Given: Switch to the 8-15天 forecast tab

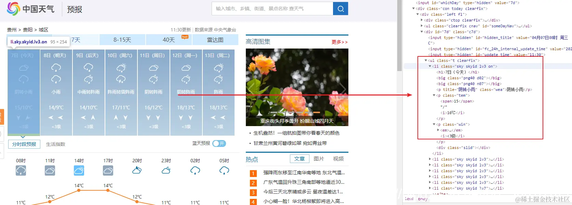Looking at the screenshot, I should [122, 40].
